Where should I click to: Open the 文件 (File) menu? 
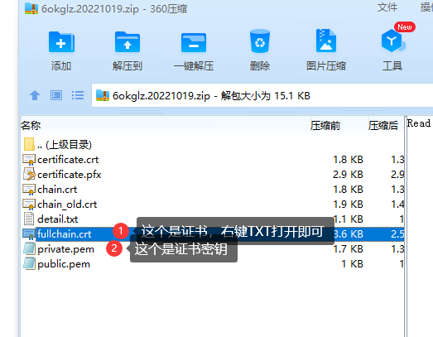[387, 7]
